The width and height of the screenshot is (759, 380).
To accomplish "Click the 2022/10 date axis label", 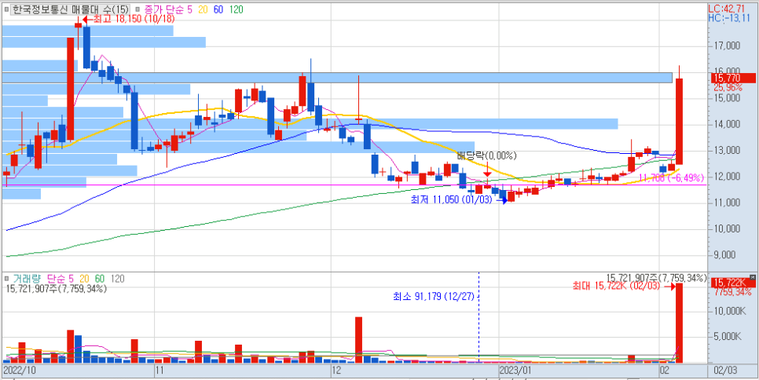I will coord(19,370).
